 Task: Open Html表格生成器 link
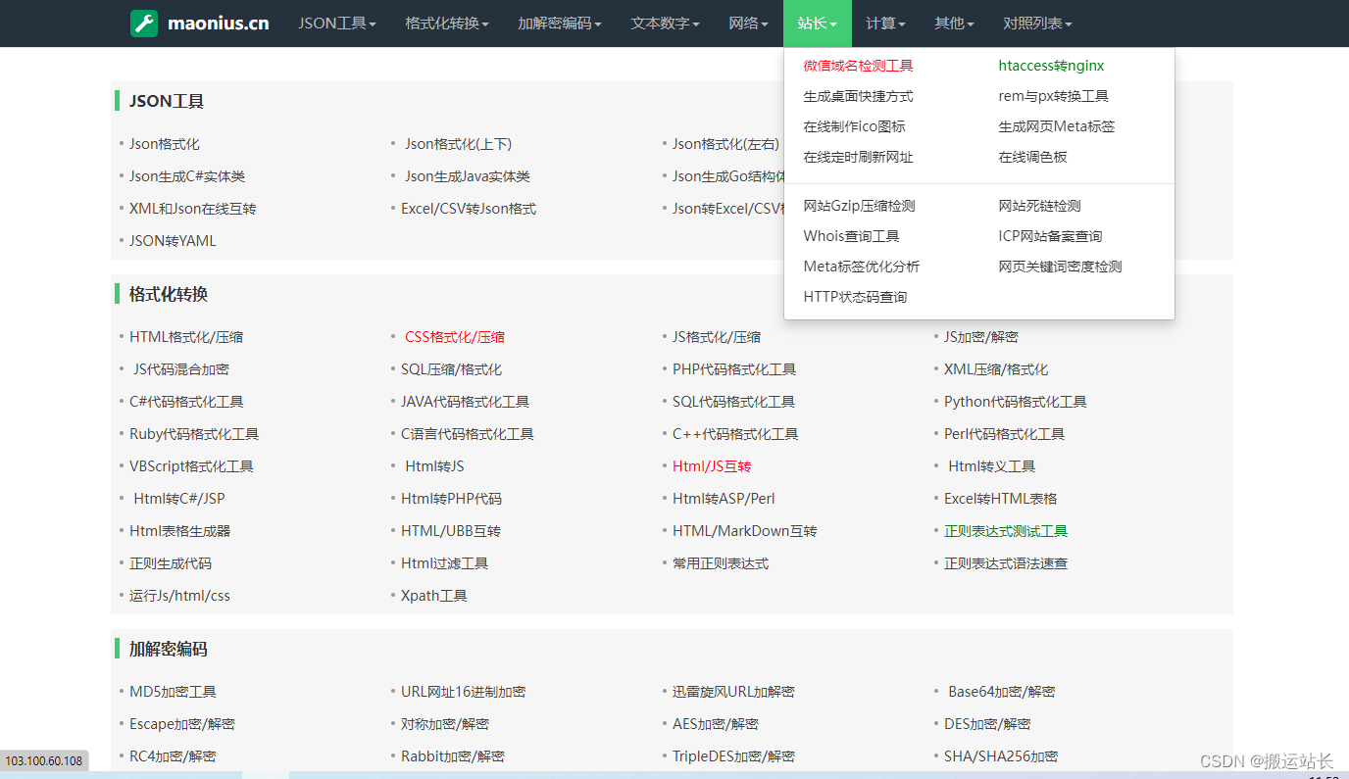pos(180,531)
